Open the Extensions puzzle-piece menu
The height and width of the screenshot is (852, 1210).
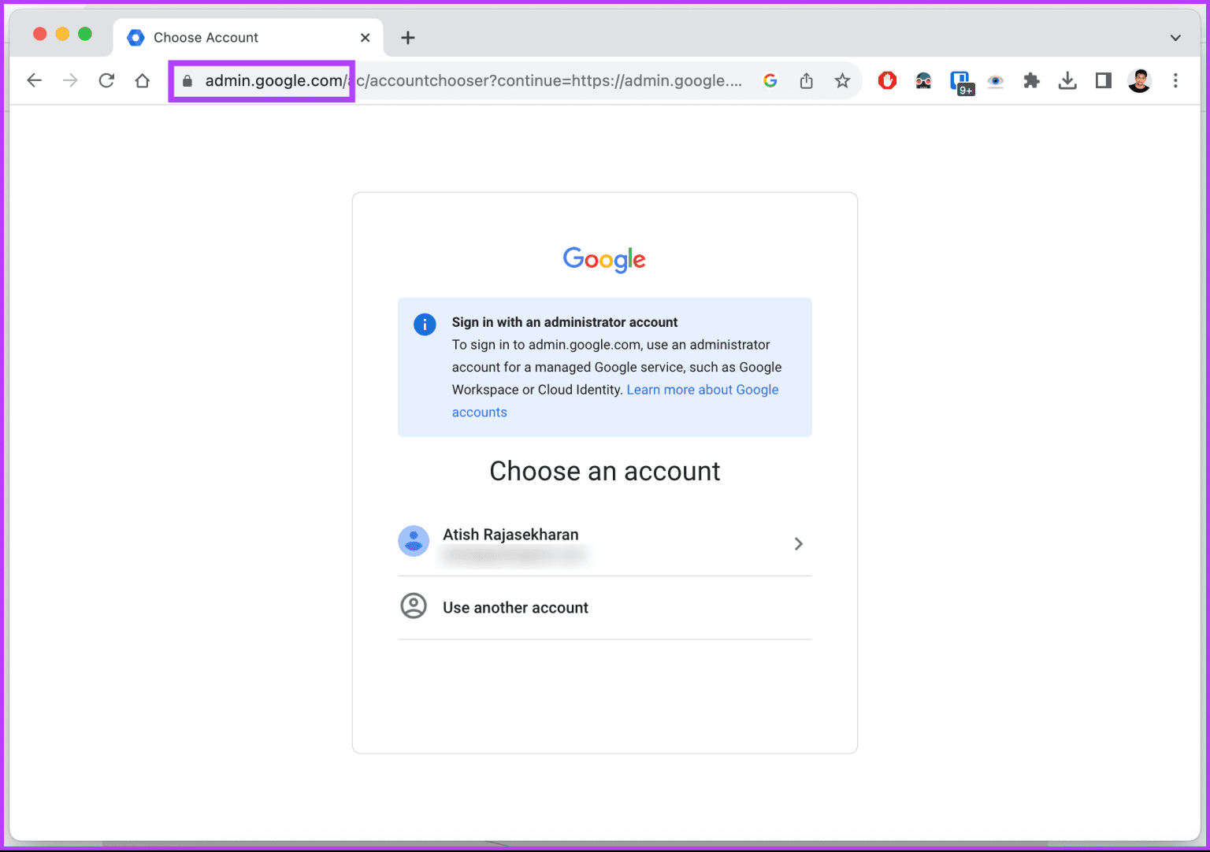click(x=1031, y=80)
